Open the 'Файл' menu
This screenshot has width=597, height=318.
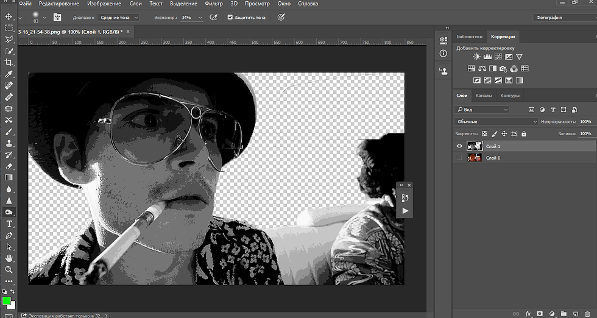point(25,4)
